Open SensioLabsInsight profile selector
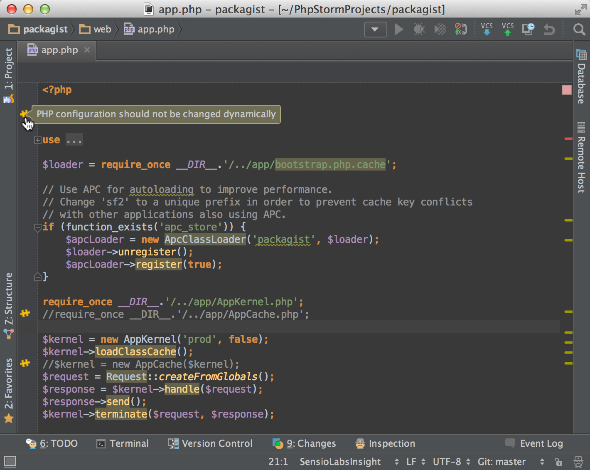The image size is (590, 470). tap(349, 462)
